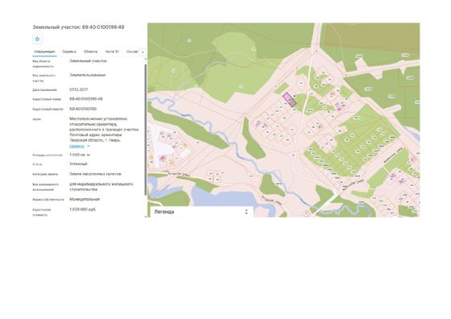Click the date value 07.12.2017
The image size is (451, 319).
pos(79,89)
